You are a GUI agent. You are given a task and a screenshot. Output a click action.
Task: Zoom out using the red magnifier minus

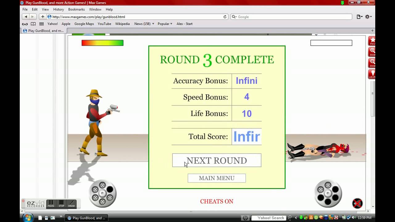pos(372,63)
